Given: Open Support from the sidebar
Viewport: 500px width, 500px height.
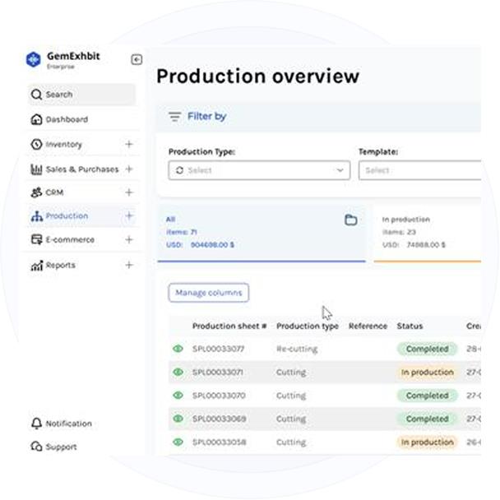Looking at the screenshot, I should [61, 447].
